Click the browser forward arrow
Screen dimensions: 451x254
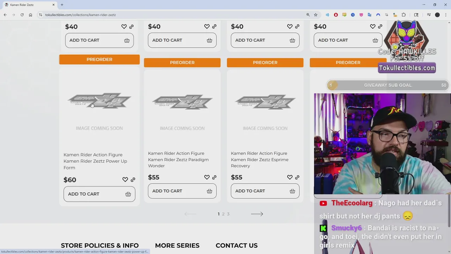pos(13,15)
